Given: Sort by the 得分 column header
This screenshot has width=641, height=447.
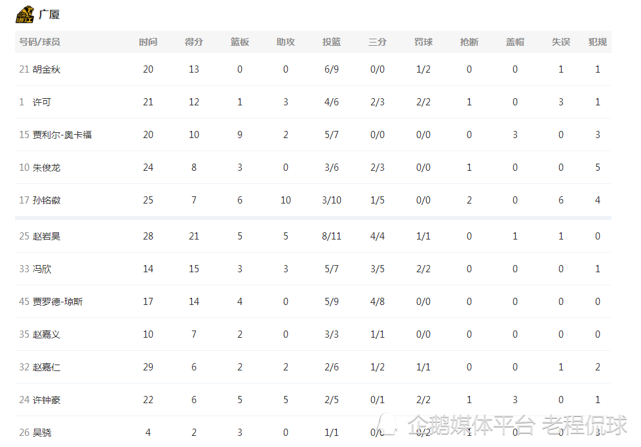Looking at the screenshot, I should [194, 42].
